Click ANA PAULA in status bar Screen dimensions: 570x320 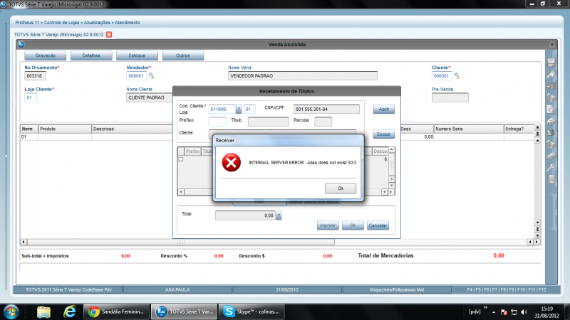[177, 290]
